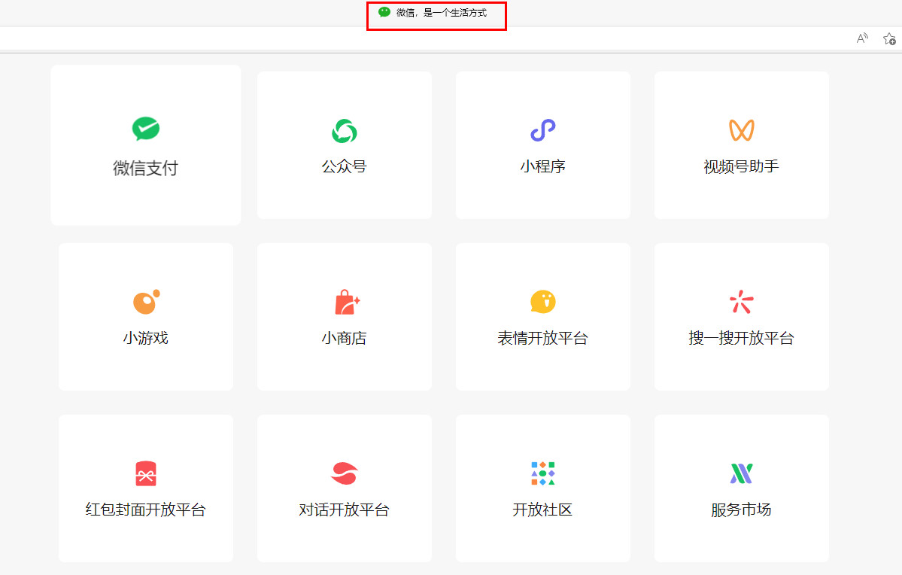Click the red envelope 红包封面 icon
Screen dimensions: 902x575
(x=146, y=473)
